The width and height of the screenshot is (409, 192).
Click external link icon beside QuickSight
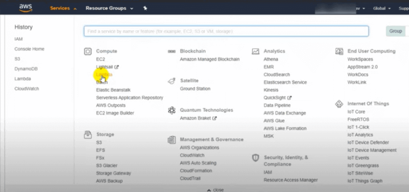click(x=289, y=98)
